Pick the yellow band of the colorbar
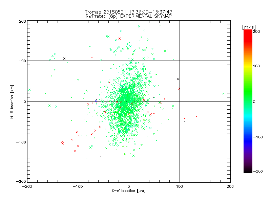Viewport: 271px width, 203px height. pyautogui.click(x=248, y=66)
